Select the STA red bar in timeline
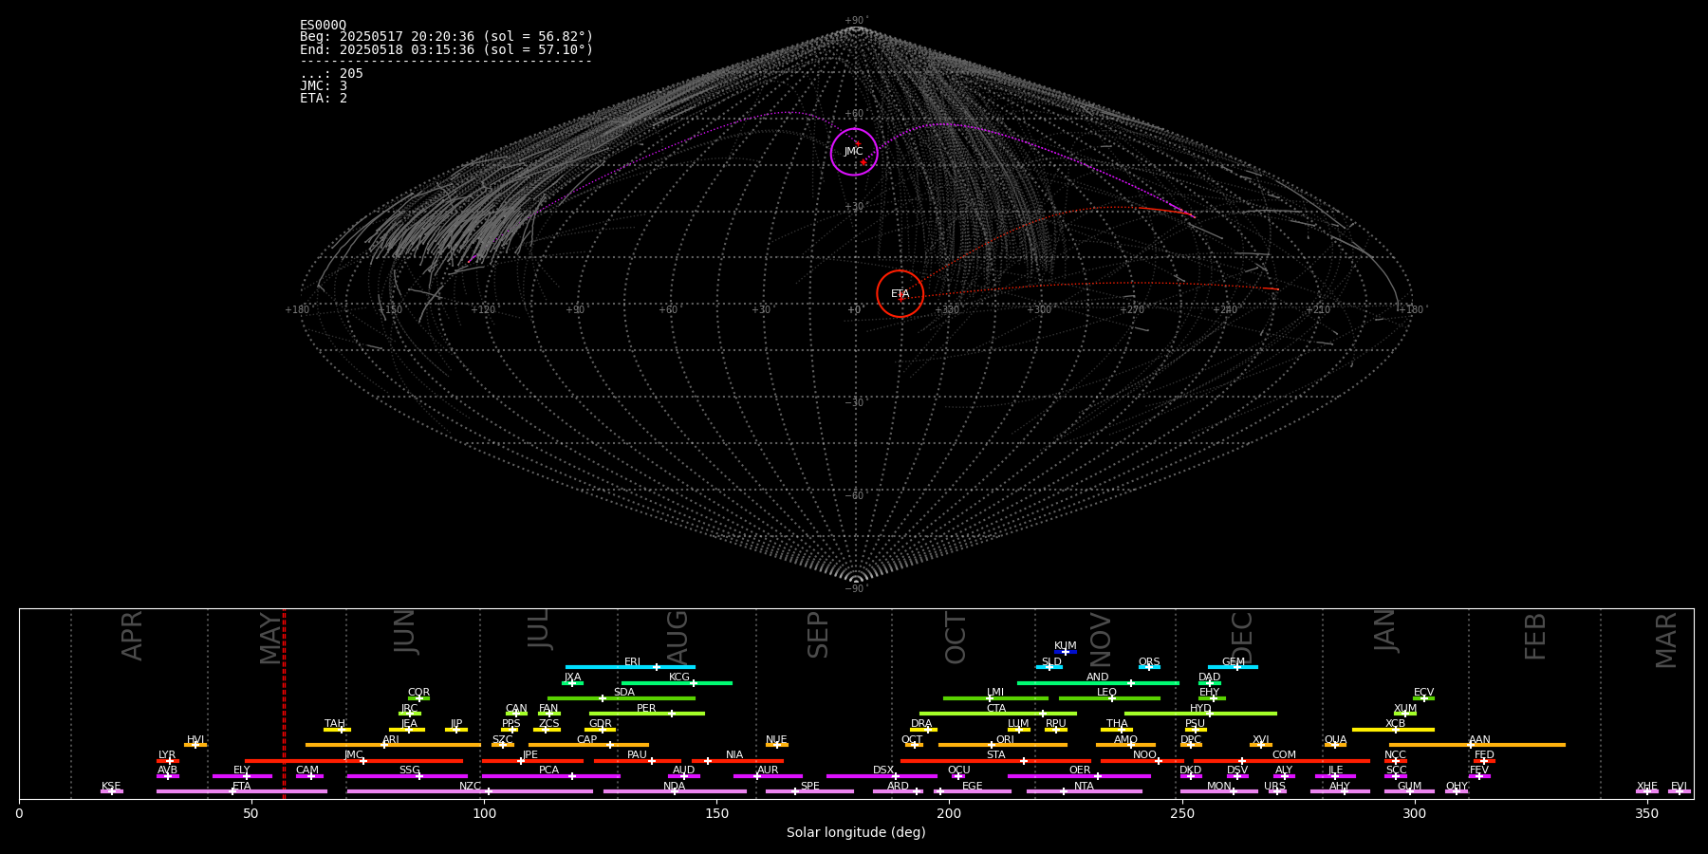Screen dimensions: 1708x854 pyautogui.click(x=995, y=761)
